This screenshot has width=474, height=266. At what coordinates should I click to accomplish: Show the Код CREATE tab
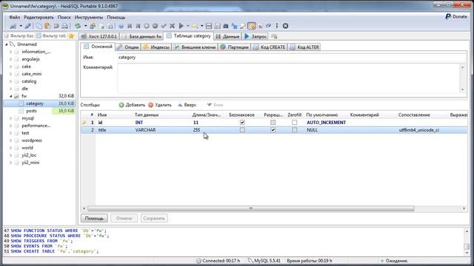click(270, 47)
